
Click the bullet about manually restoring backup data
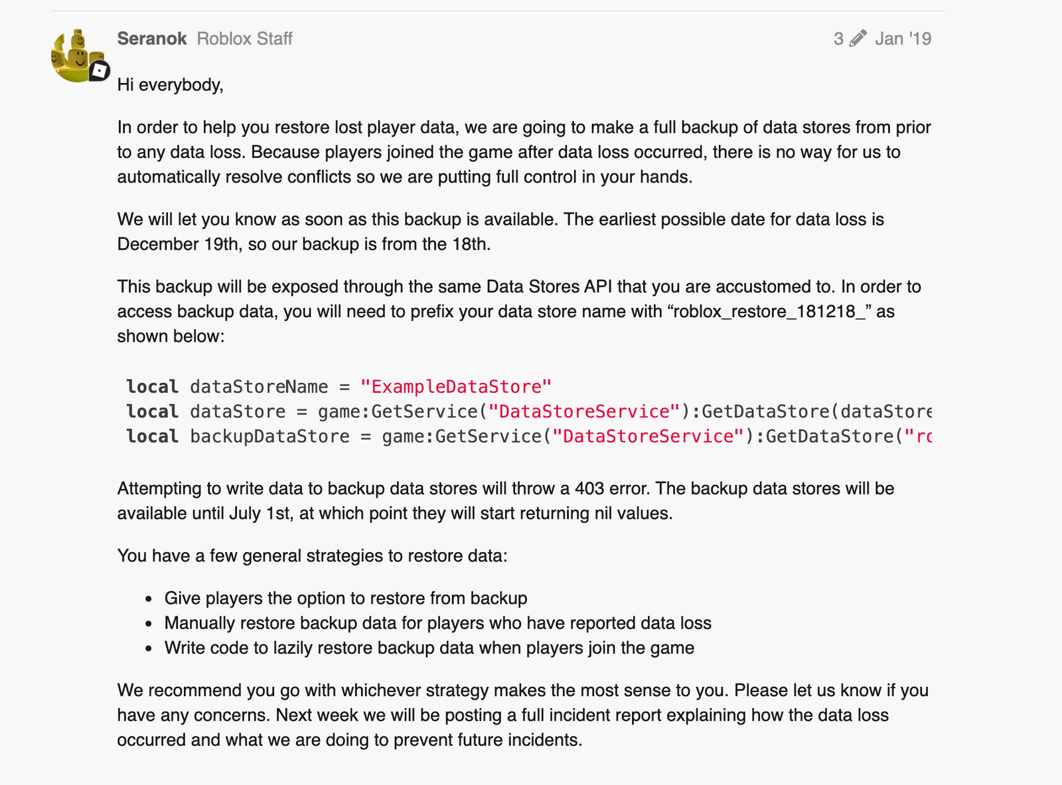tap(438, 623)
